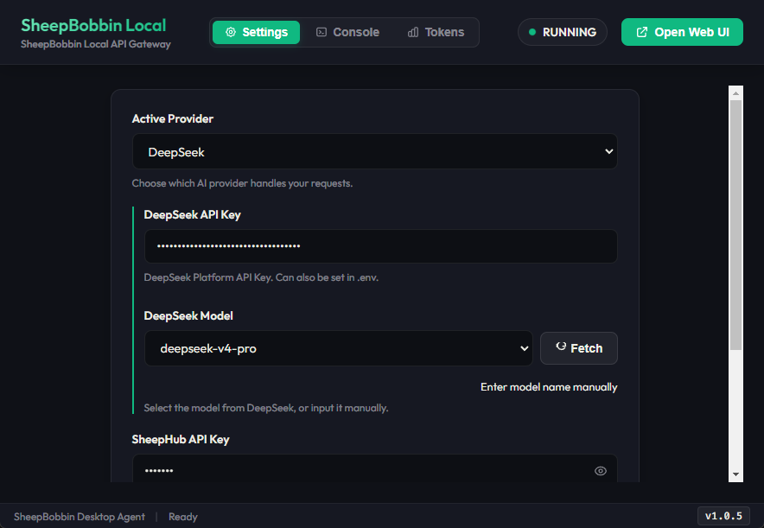This screenshot has height=528, width=764.
Task: Click 'Select the model from DeepSeek' help text
Action: pos(266,408)
